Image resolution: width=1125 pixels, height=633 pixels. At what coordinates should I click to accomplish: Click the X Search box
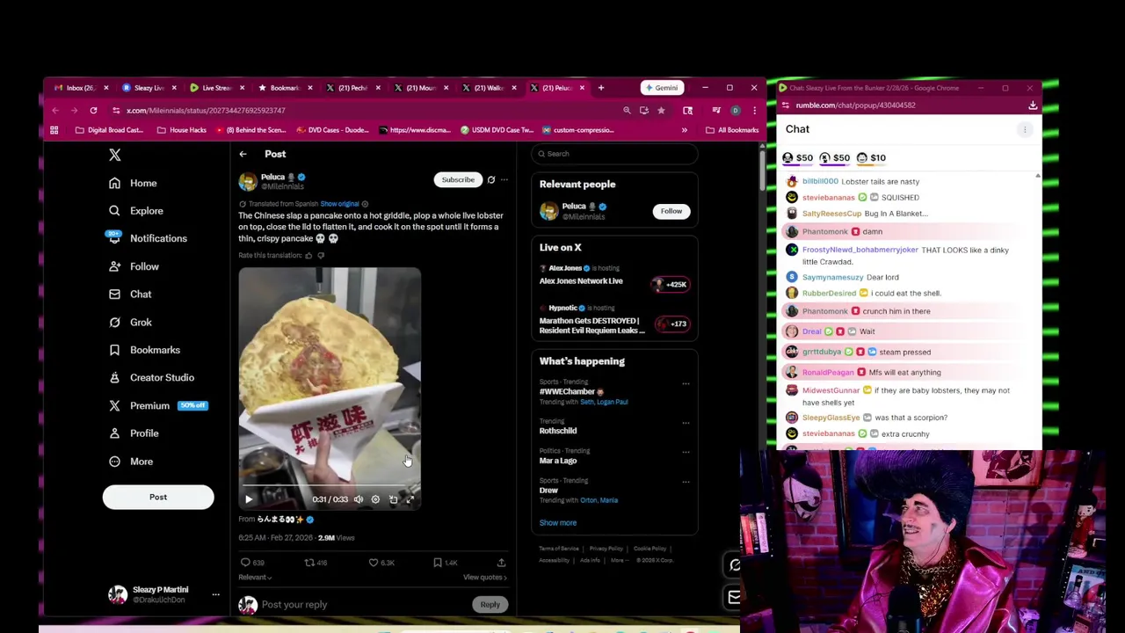[614, 154]
